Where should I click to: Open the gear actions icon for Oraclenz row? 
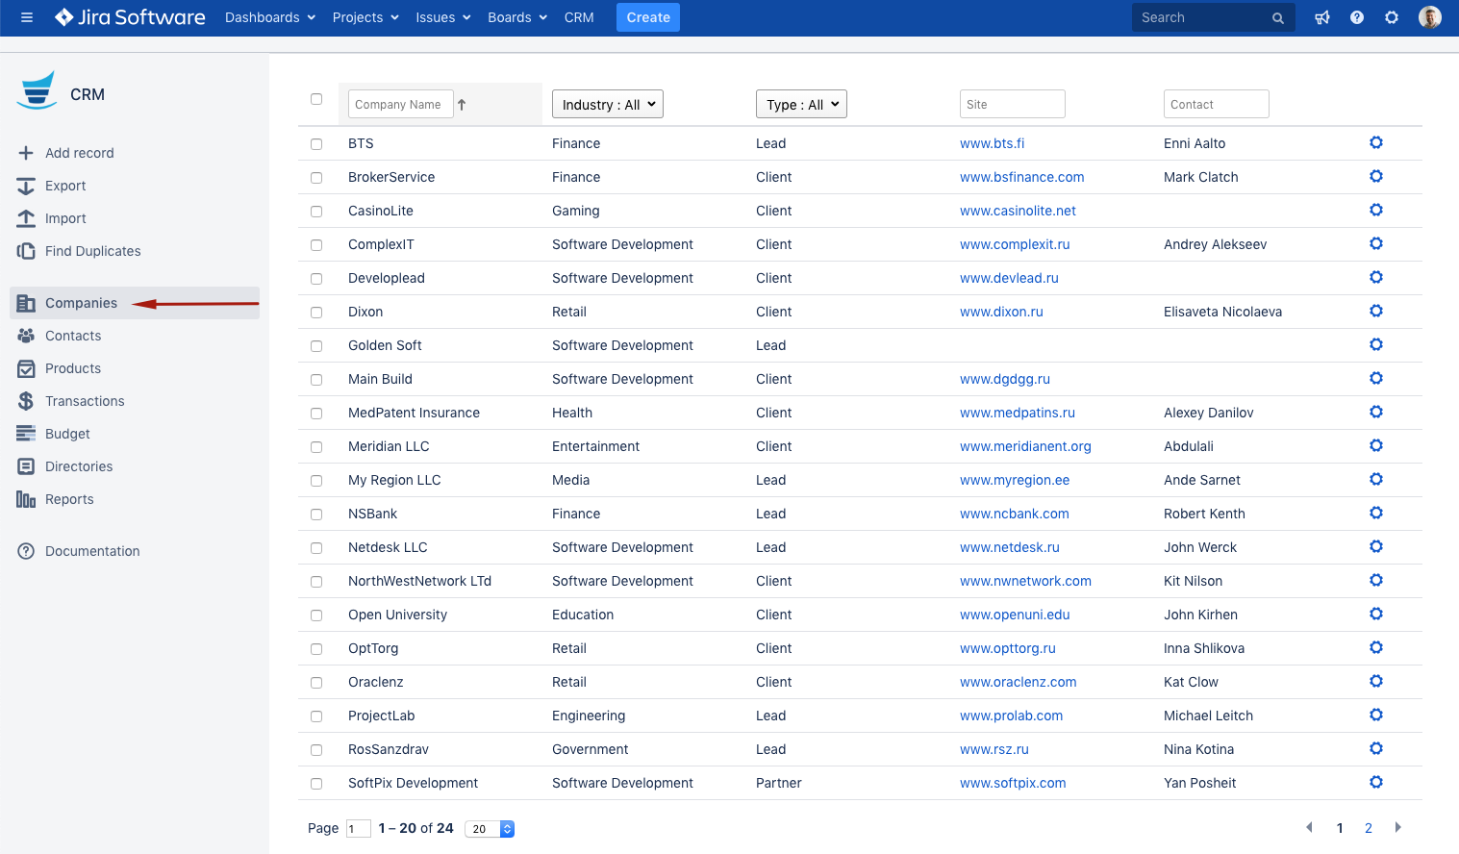tap(1376, 681)
